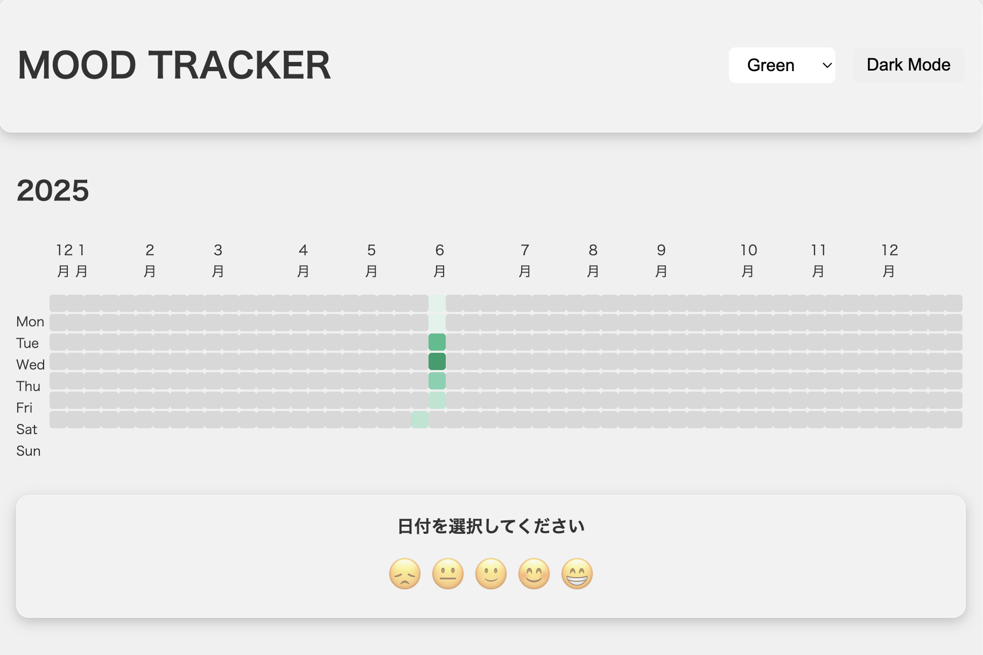Select the medium green cell above darkest
Image resolution: width=983 pixels, height=655 pixels.
[x=437, y=342]
